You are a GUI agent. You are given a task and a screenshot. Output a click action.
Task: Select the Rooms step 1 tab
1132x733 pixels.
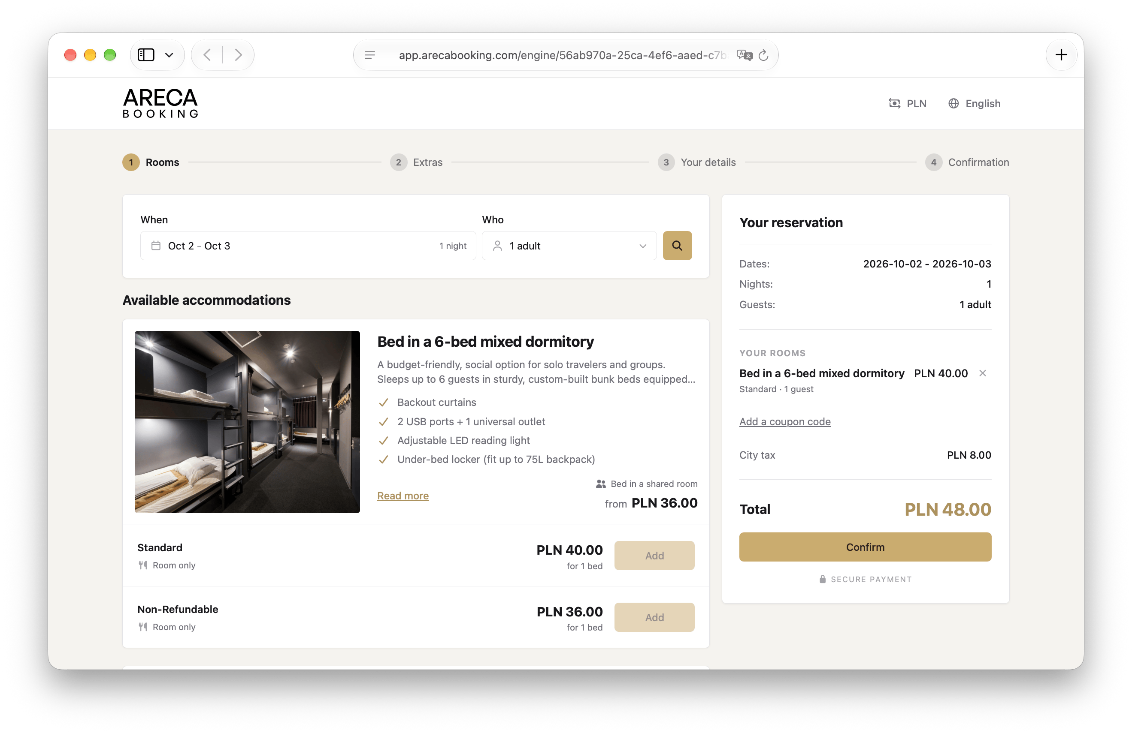coord(151,162)
